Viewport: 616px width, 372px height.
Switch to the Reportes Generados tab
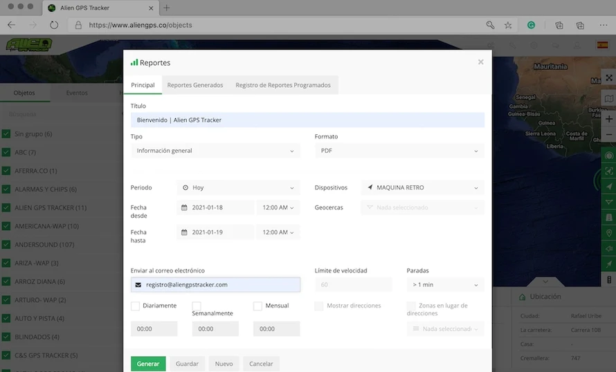(x=195, y=85)
